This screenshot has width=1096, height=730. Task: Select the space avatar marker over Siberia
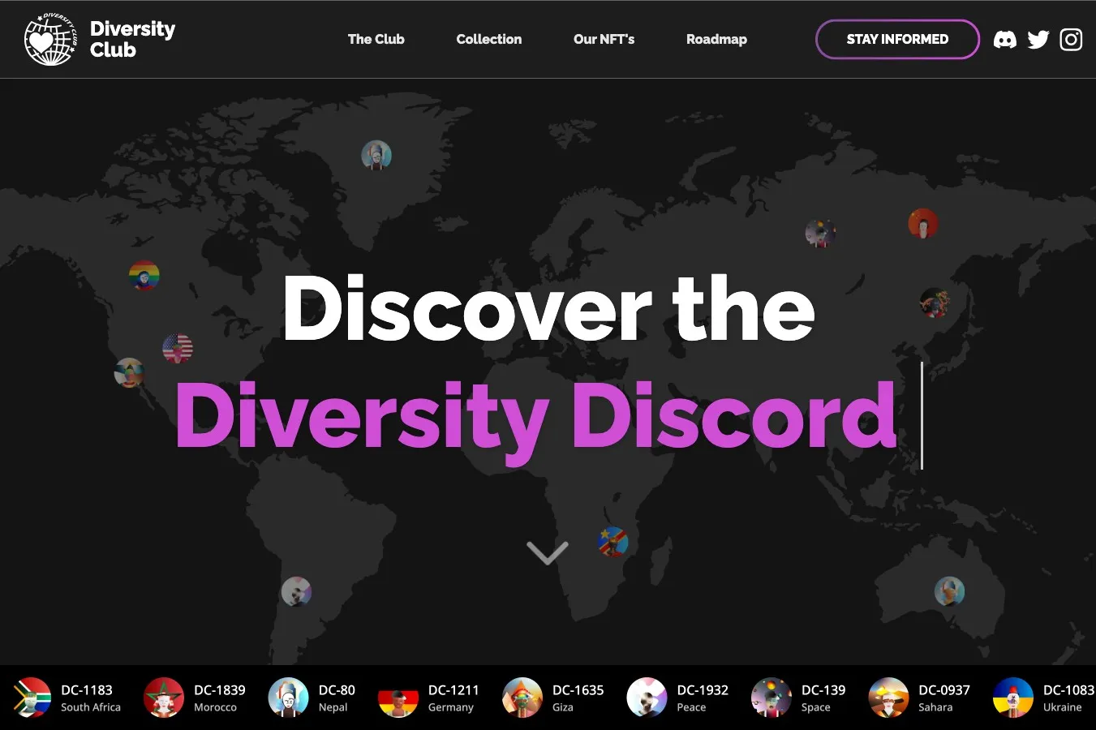(x=820, y=234)
